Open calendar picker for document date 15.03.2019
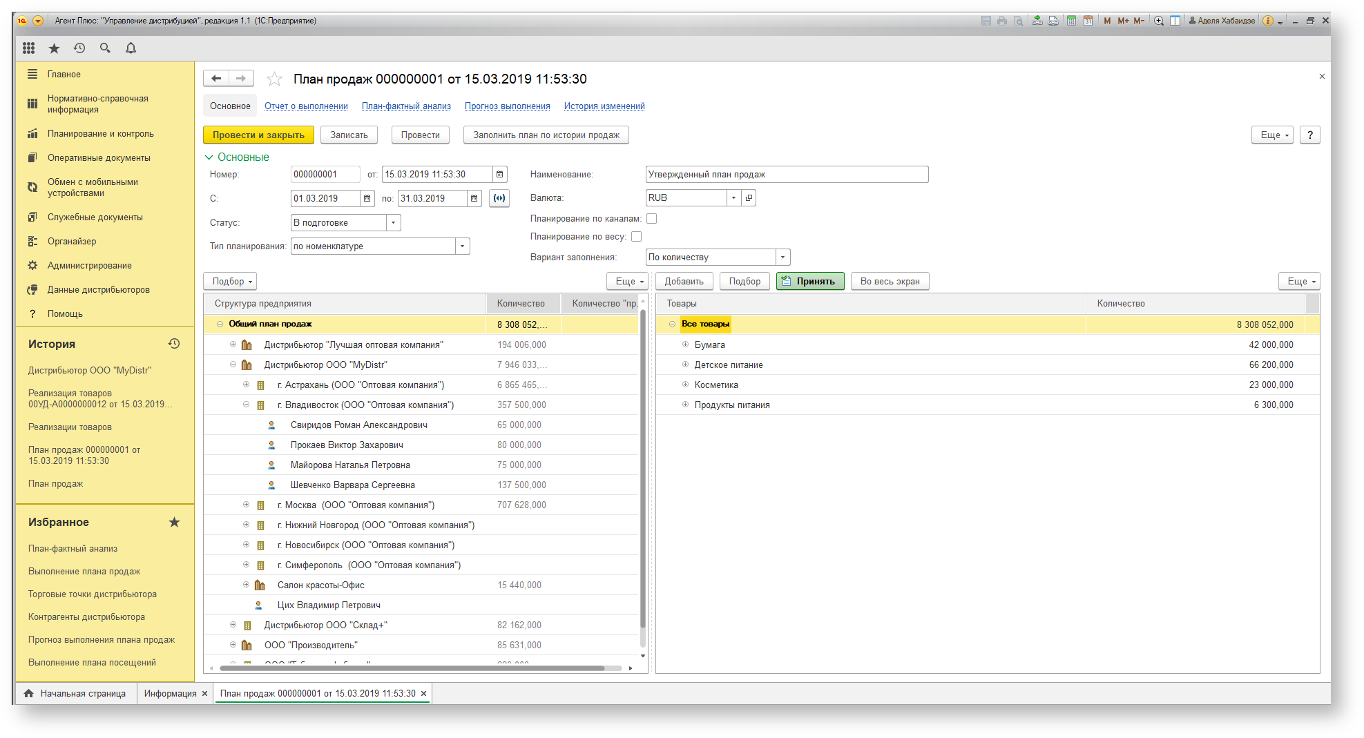 pos(500,174)
